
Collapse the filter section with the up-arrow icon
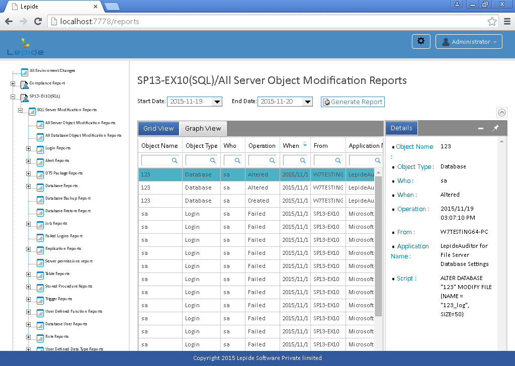[502, 113]
